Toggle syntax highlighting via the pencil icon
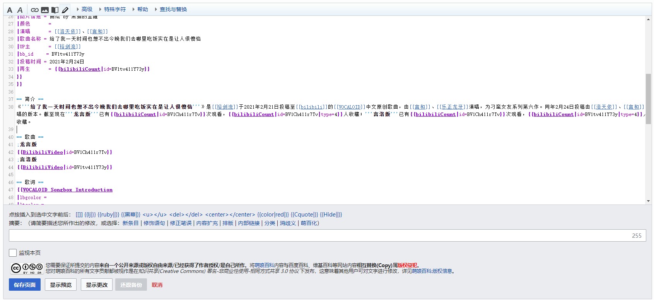 coord(65,10)
